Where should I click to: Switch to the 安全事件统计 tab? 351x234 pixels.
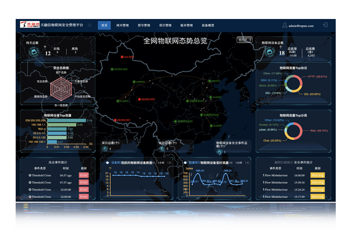point(304,163)
